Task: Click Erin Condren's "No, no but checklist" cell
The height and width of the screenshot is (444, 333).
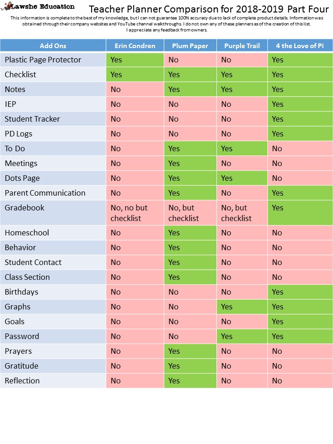Action: (135, 213)
